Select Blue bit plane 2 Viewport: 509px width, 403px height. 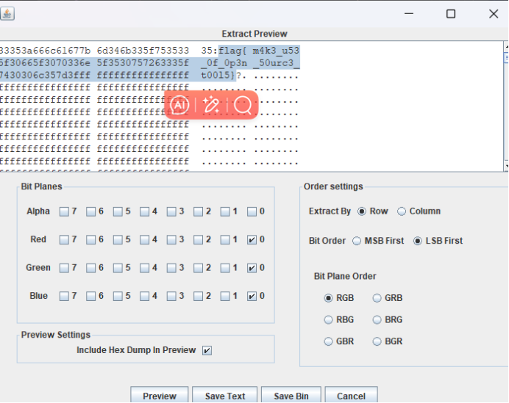coord(198,297)
